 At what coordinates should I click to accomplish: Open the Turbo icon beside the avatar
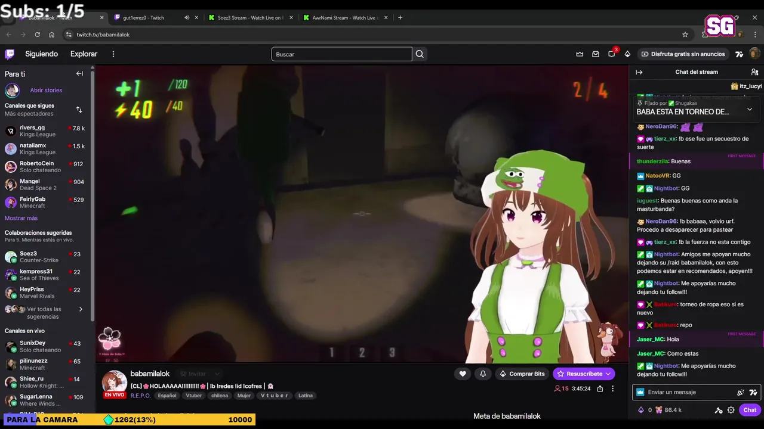pyautogui.click(x=739, y=54)
